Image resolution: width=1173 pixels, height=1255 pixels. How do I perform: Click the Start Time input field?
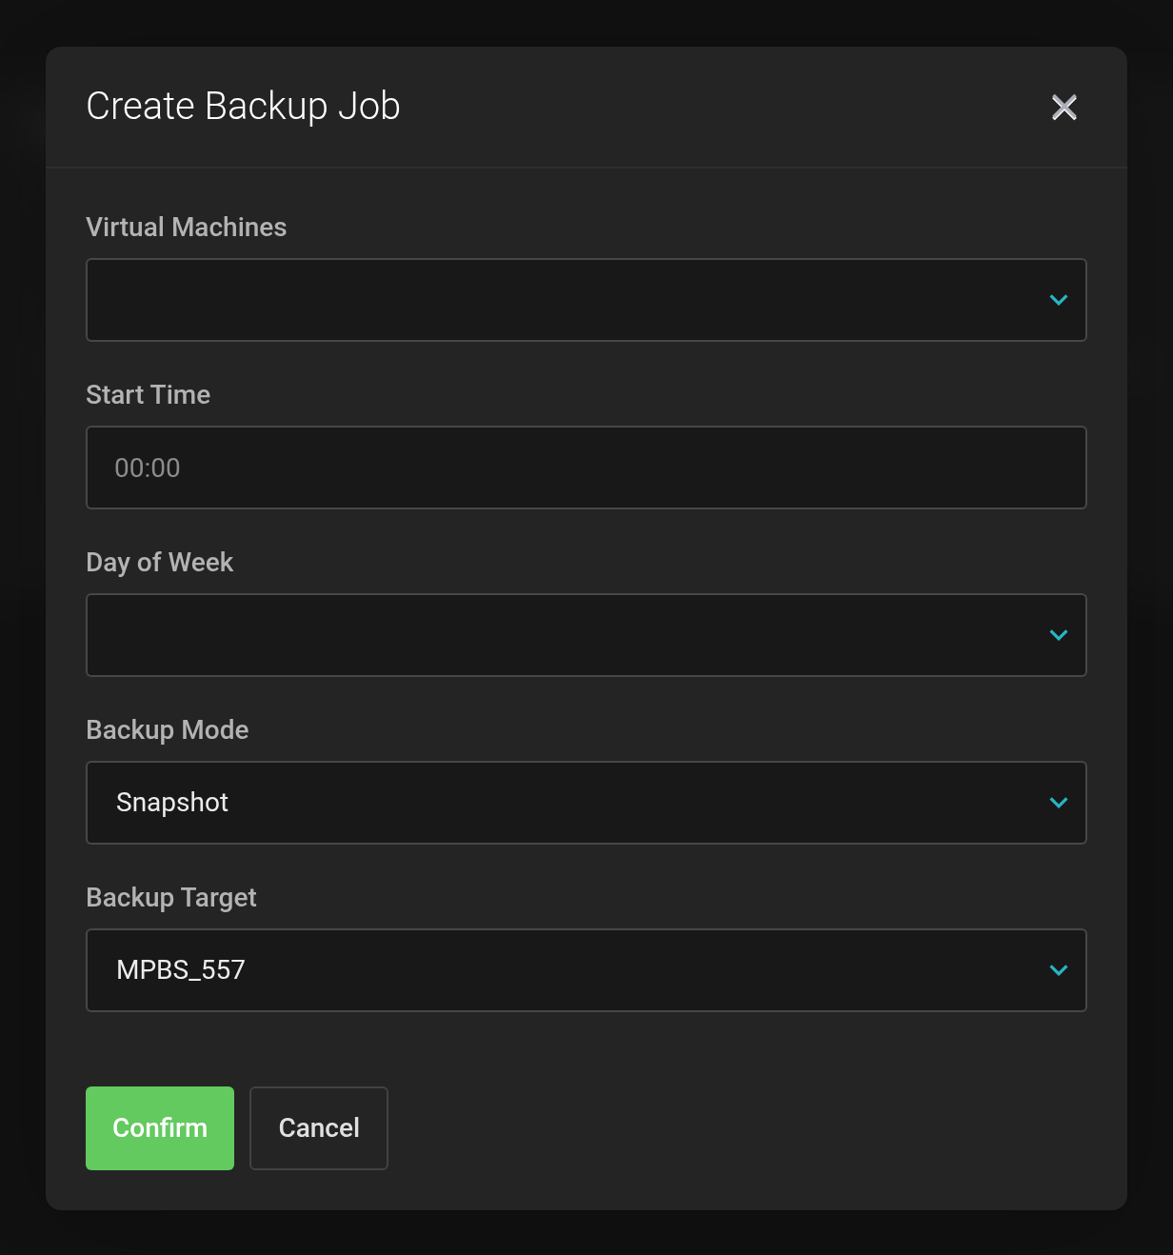point(586,468)
